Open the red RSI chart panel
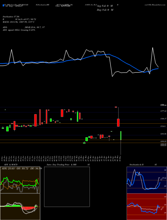Image resolution: width=167 pixels, height=220 pixels. pyautogui.click(x=147, y=207)
